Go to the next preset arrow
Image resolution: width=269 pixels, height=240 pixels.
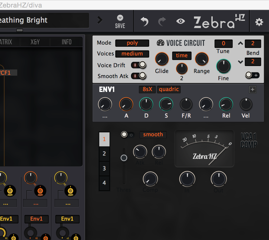100,20
